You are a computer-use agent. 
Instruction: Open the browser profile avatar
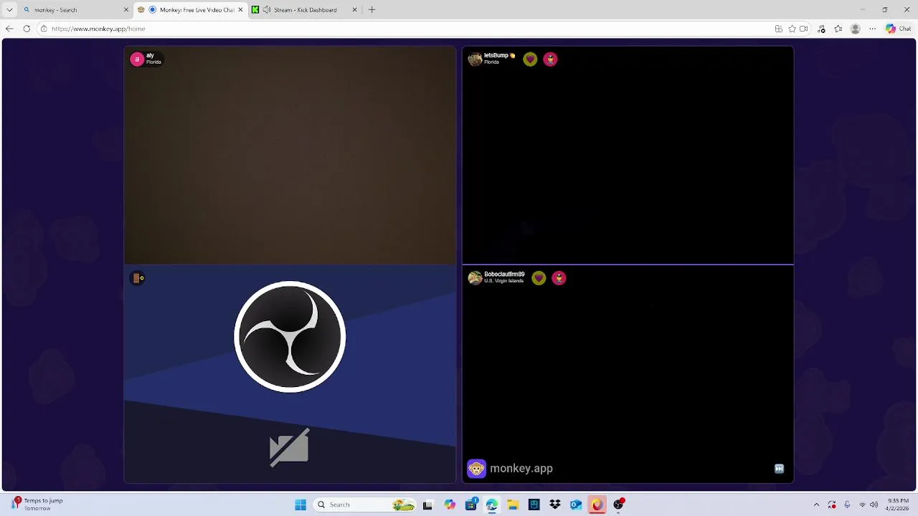(855, 29)
